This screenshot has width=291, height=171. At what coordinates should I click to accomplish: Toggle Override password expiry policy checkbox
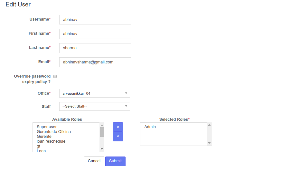[x=55, y=76]
